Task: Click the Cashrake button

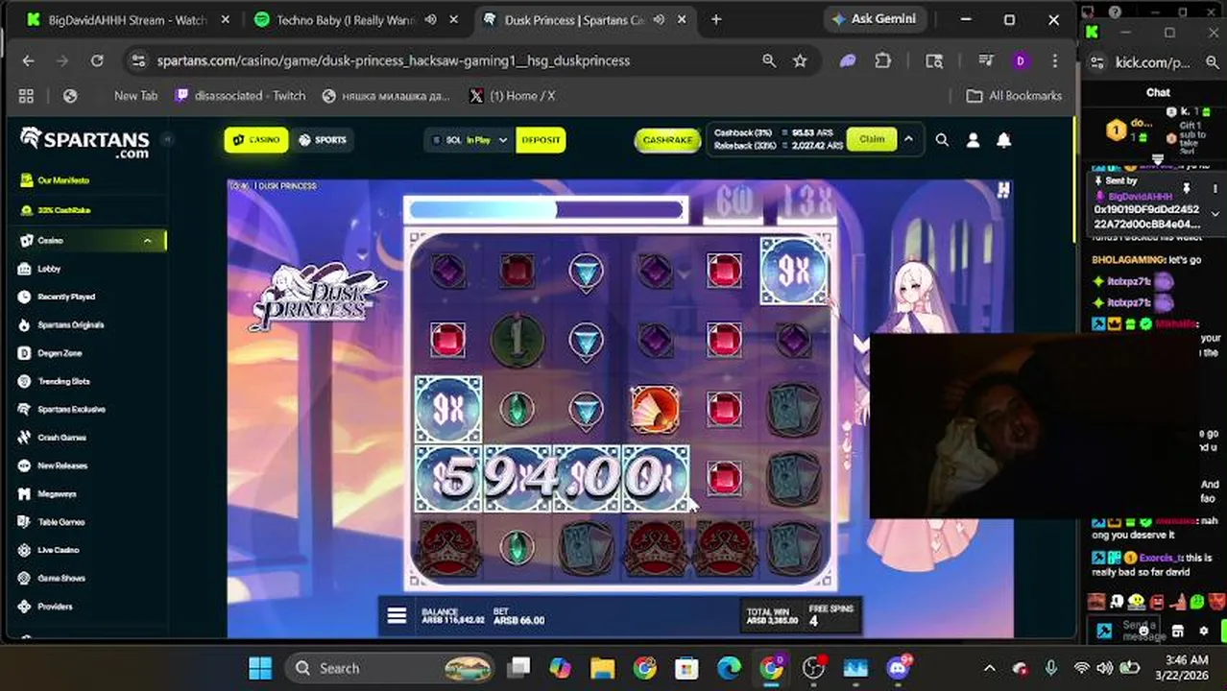Action: click(667, 140)
